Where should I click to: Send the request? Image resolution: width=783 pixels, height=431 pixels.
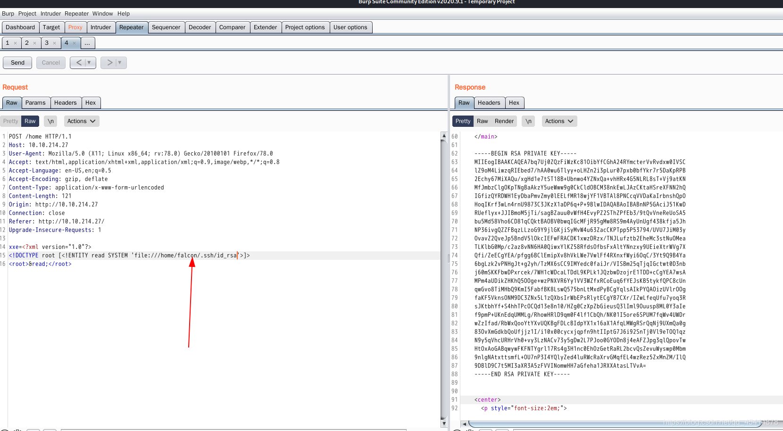tap(17, 63)
